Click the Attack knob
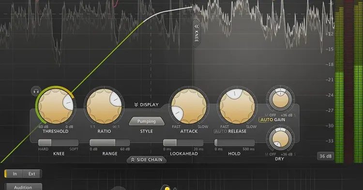 pos(189,106)
